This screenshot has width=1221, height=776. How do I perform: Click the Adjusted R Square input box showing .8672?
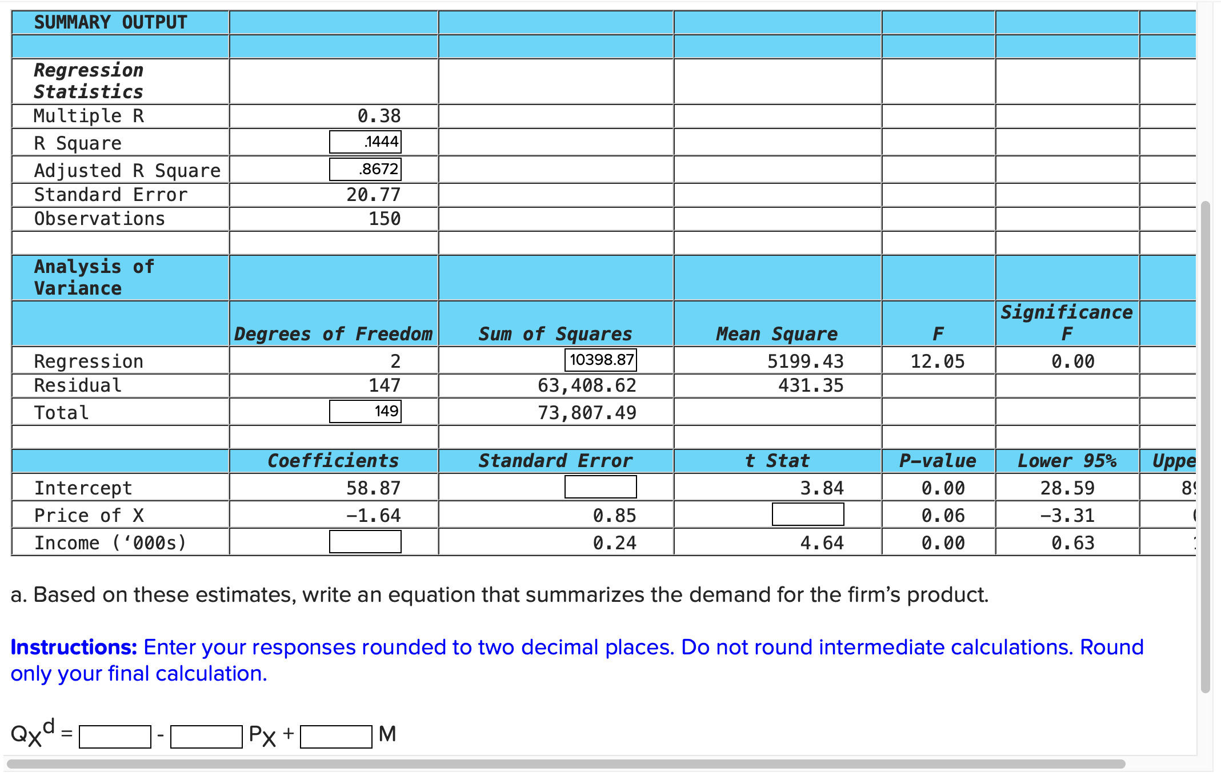tap(365, 168)
